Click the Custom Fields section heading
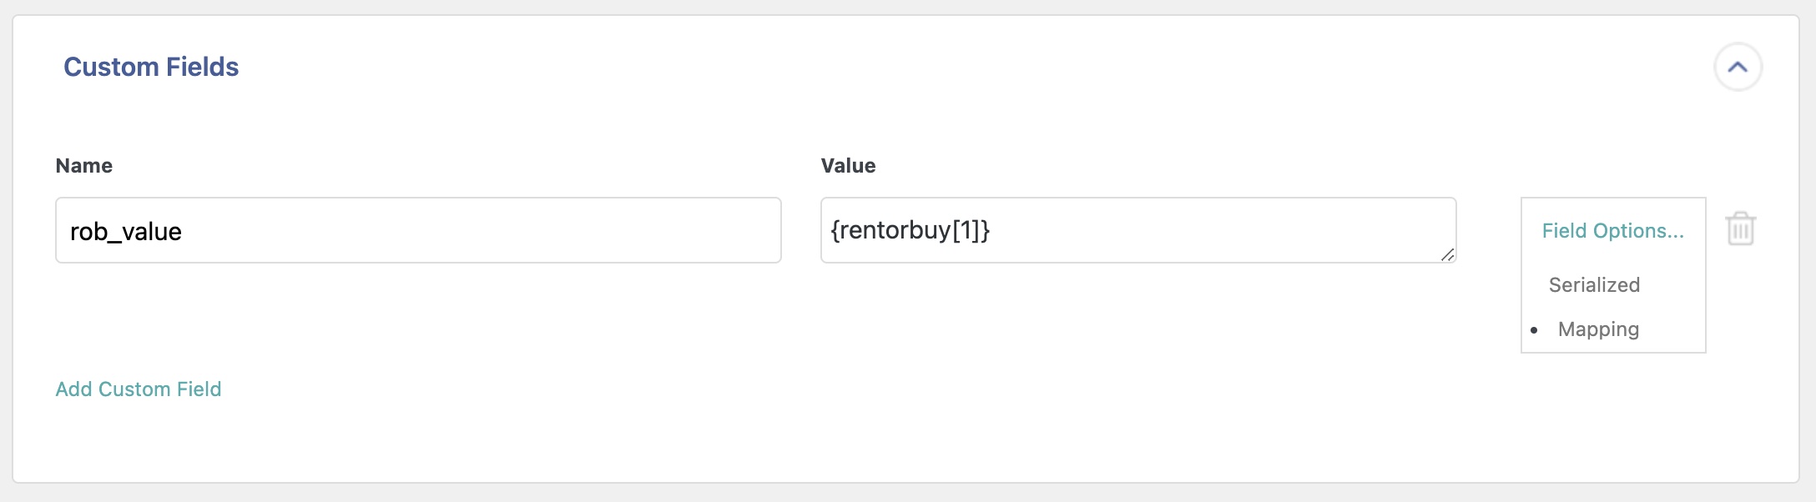1816x502 pixels. point(151,67)
